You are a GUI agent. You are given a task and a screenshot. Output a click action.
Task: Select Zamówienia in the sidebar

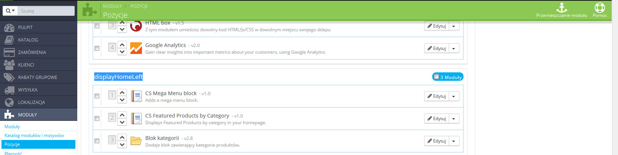click(x=32, y=52)
